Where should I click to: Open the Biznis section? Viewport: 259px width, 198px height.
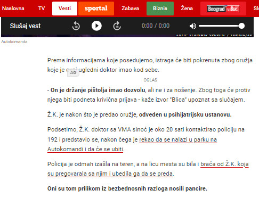pos(160,9)
